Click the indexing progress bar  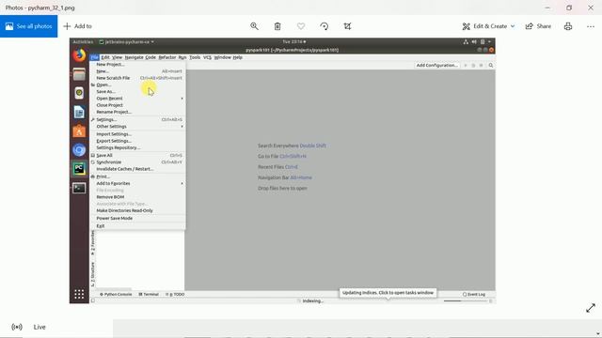coord(466,301)
